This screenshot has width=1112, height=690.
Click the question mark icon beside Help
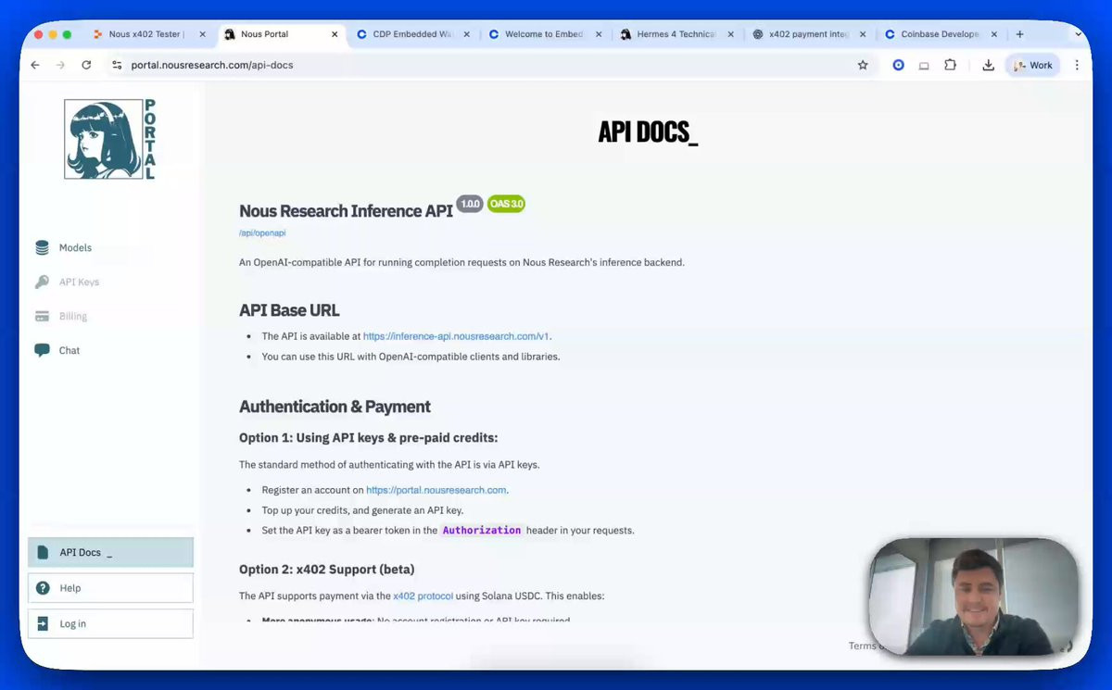pyautogui.click(x=43, y=588)
